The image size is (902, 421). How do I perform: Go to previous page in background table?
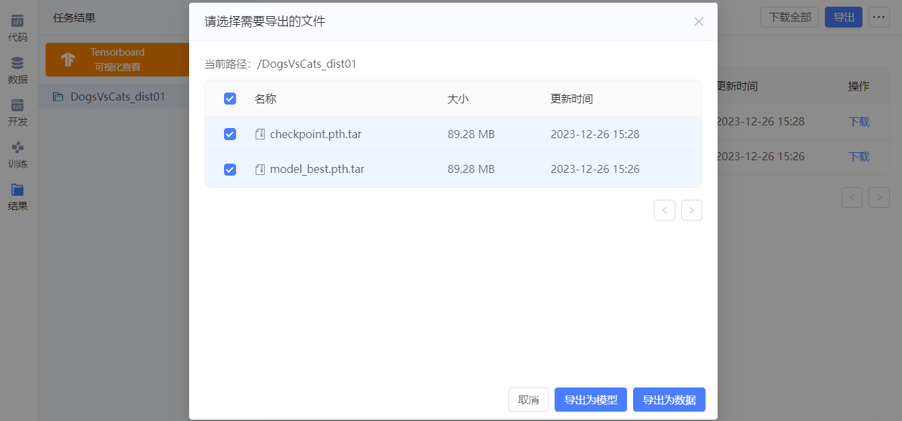[852, 197]
